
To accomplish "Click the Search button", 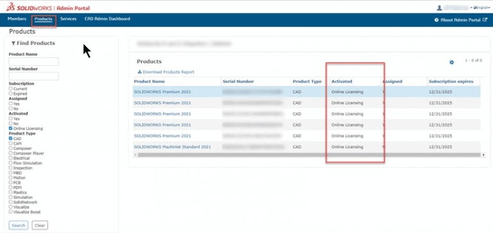I will [x=19, y=225].
